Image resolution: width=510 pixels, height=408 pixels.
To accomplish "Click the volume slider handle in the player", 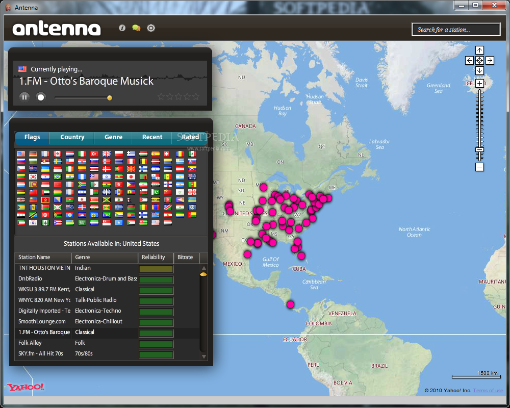I will click(110, 97).
